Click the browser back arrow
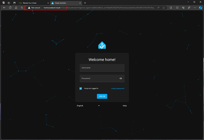 (4, 8)
